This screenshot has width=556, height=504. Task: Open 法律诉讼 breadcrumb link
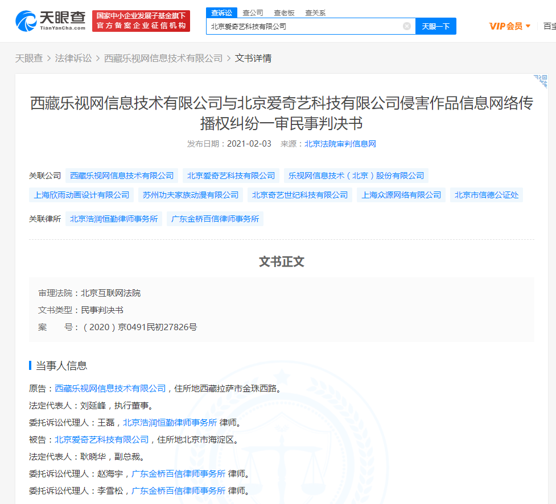[x=73, y=59]
